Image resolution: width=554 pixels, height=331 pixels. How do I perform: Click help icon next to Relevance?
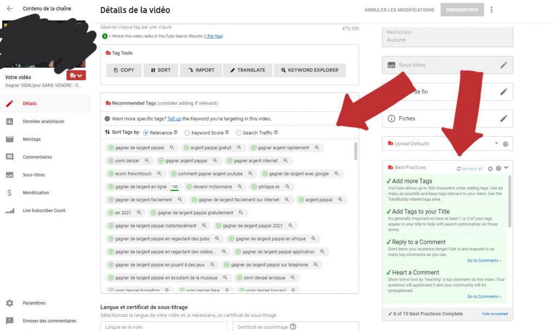[x=175, y=133]
